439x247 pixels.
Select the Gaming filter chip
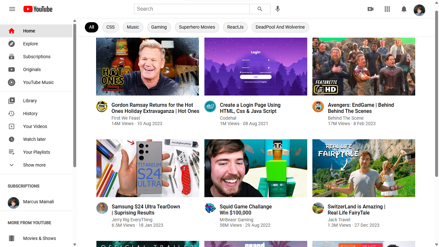tap(159, 27)
